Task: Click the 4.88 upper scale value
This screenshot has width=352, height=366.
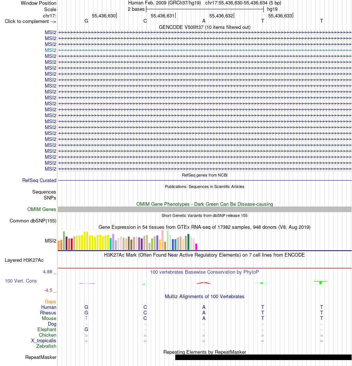Action: 47,272
